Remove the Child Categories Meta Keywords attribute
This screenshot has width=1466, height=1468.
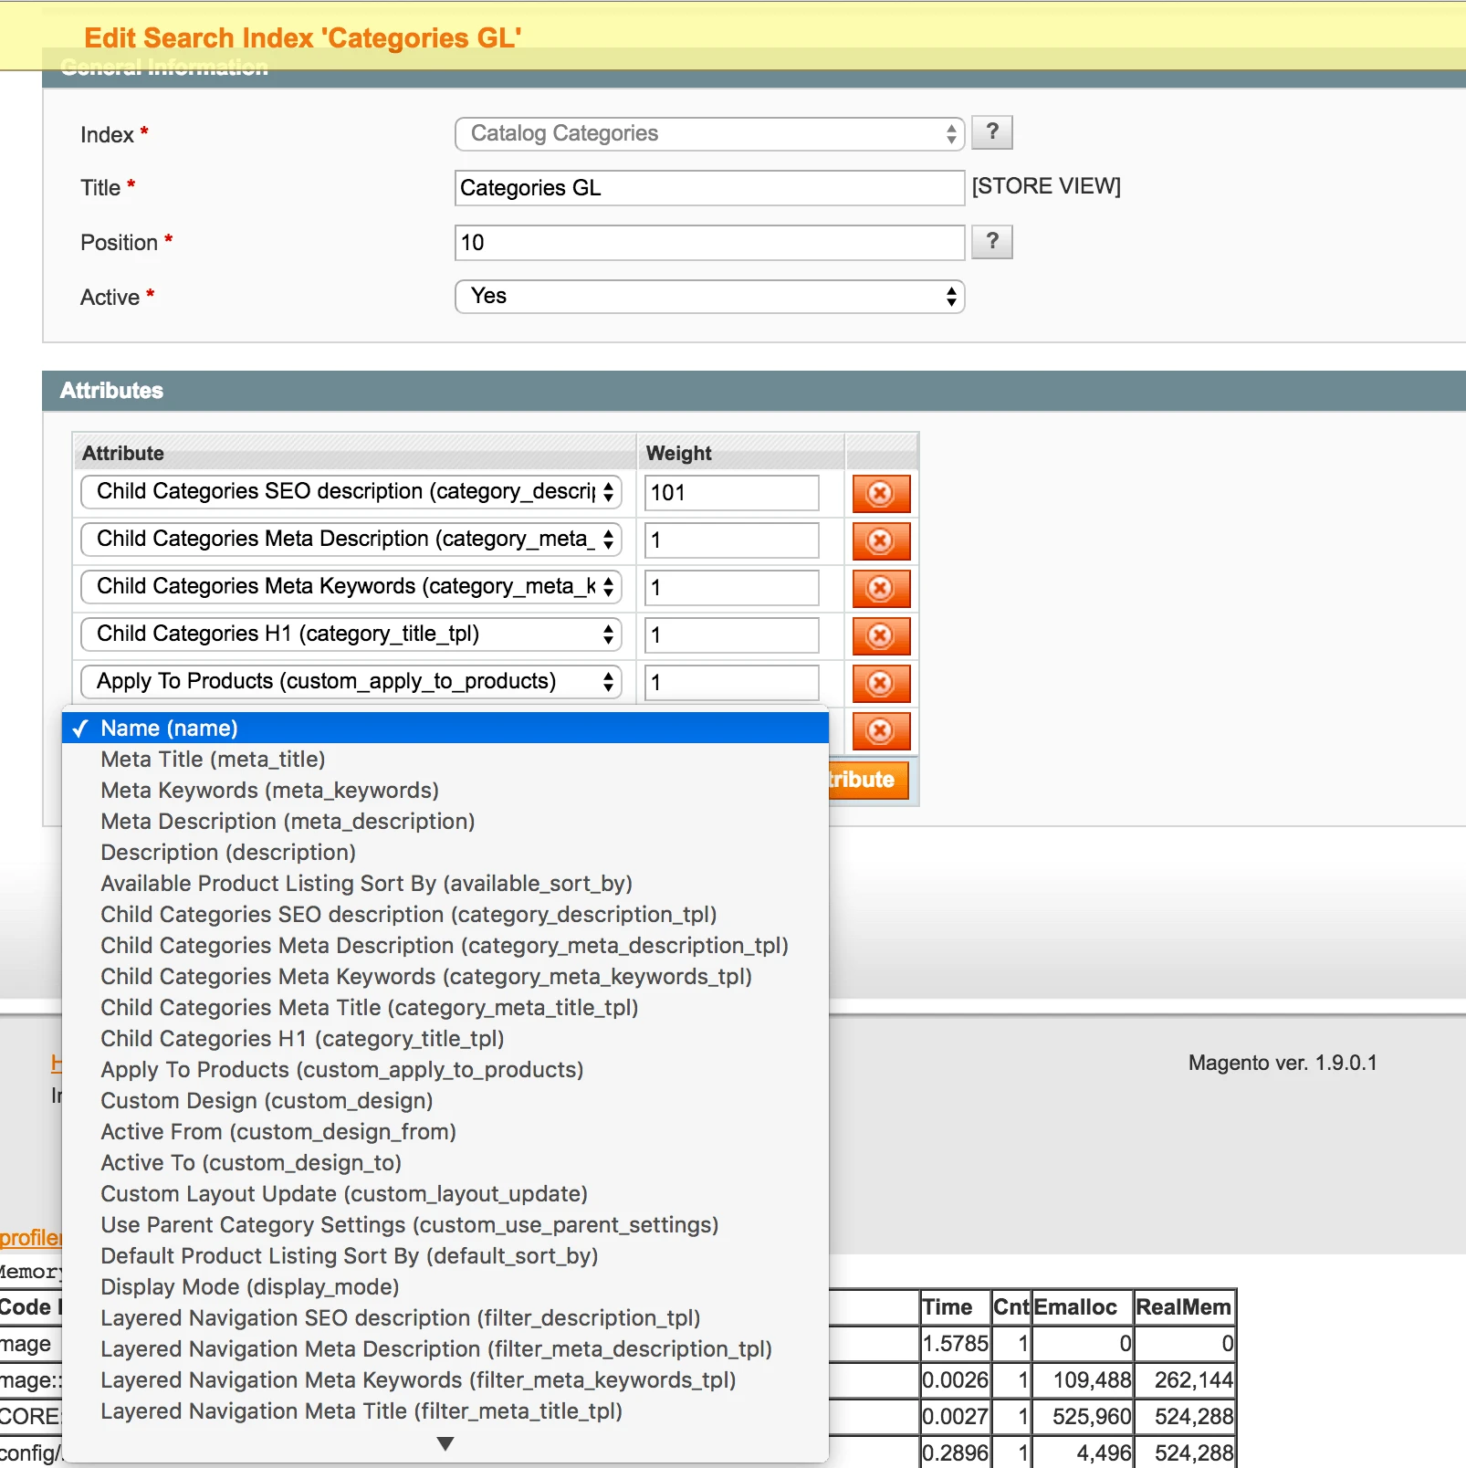[880, 588]
